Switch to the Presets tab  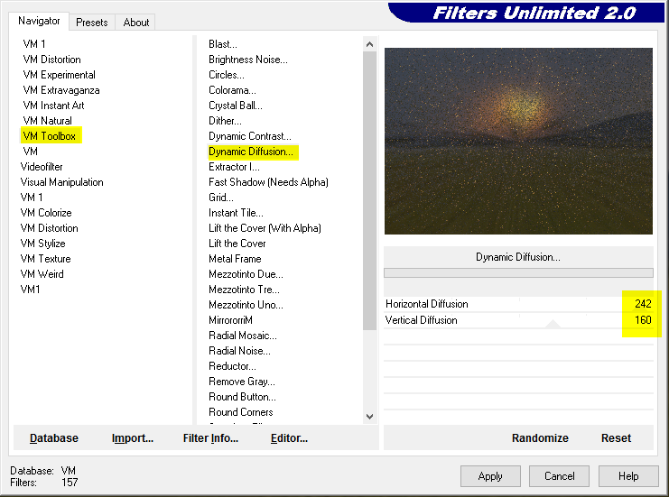[x=92, y=23]
